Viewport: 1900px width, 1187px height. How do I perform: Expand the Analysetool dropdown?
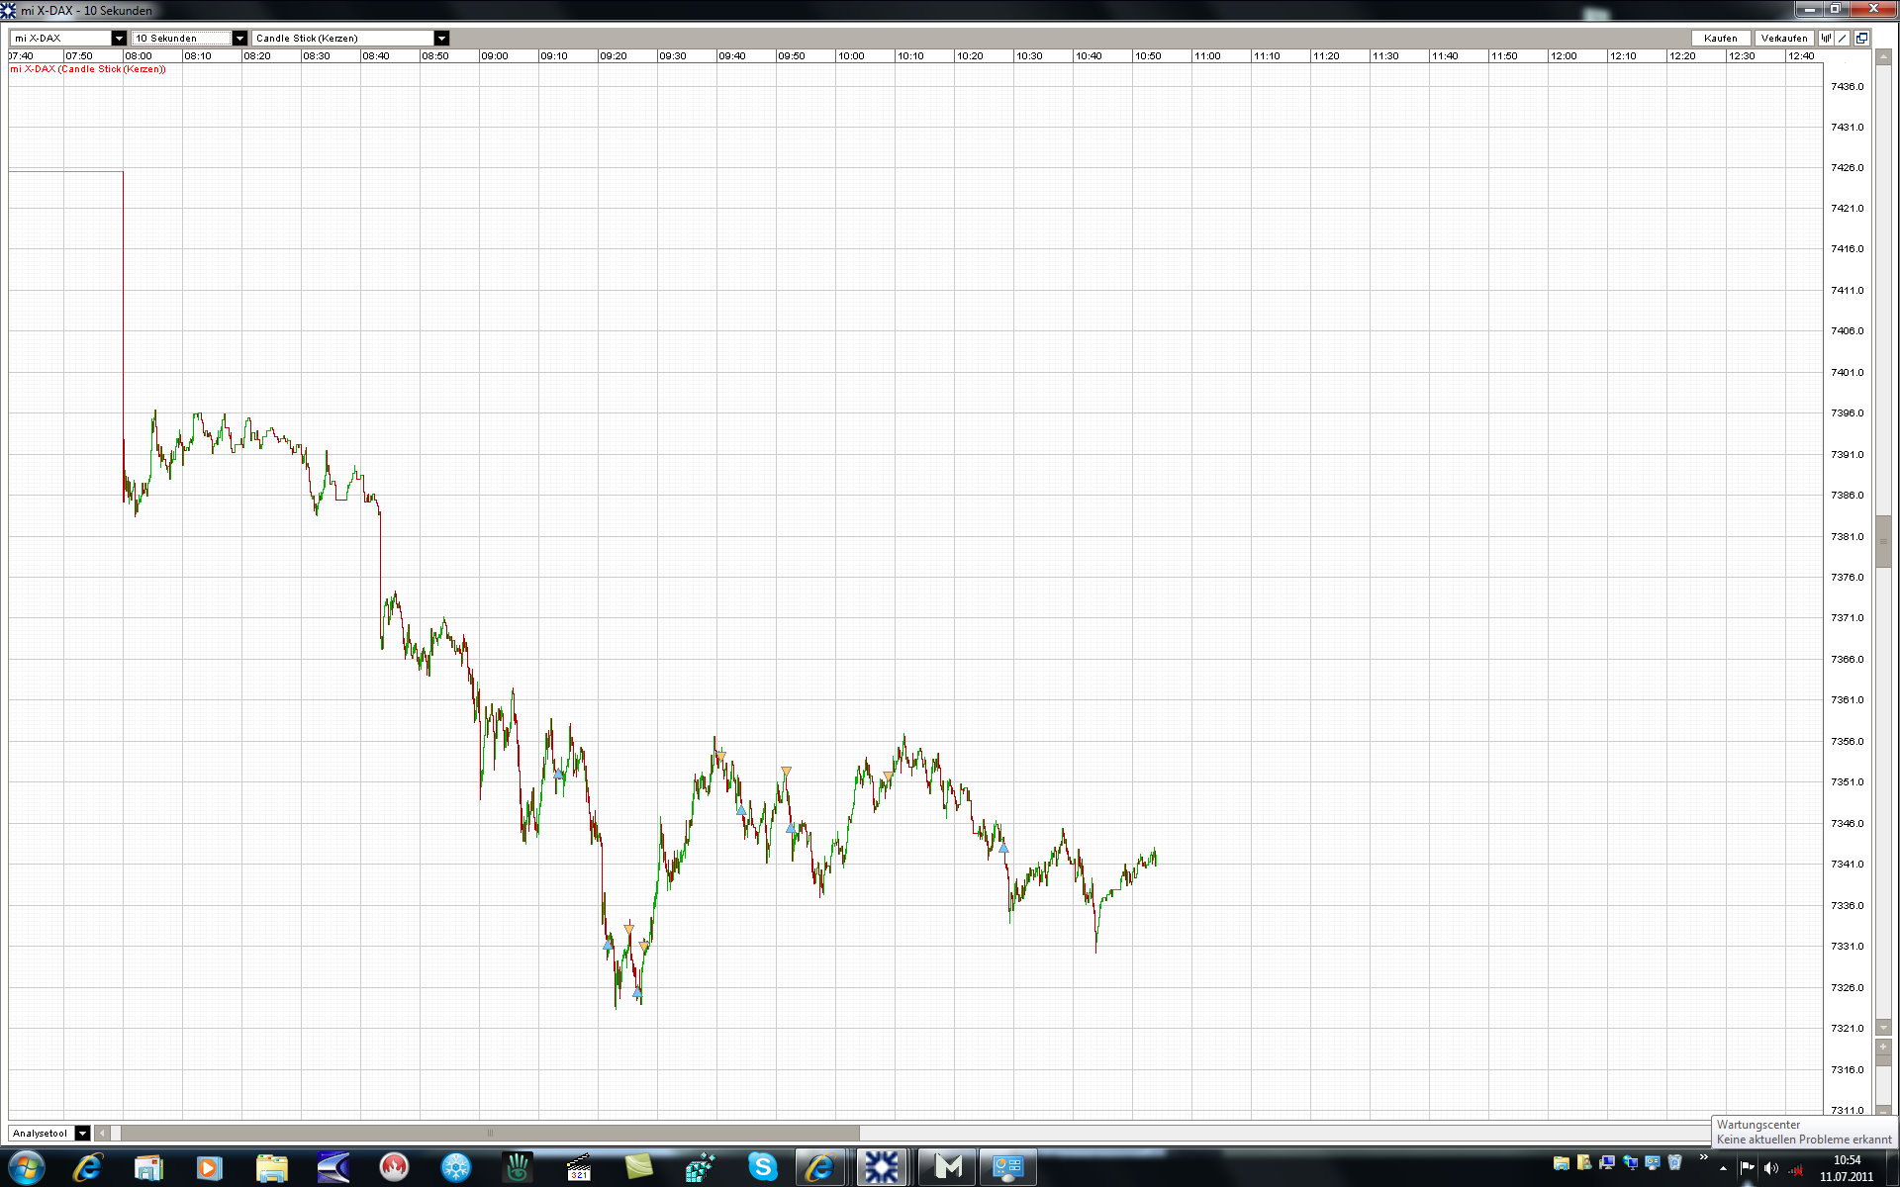pos(82,1134)
